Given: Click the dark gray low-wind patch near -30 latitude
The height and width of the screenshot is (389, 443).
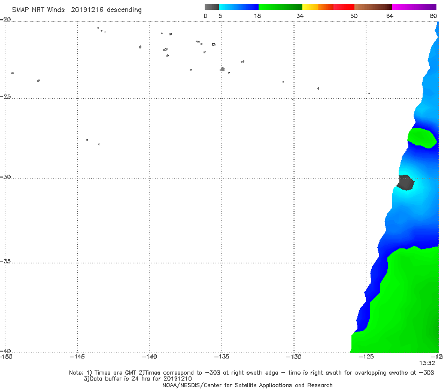Looking at the screenshot, I should 406,183.
